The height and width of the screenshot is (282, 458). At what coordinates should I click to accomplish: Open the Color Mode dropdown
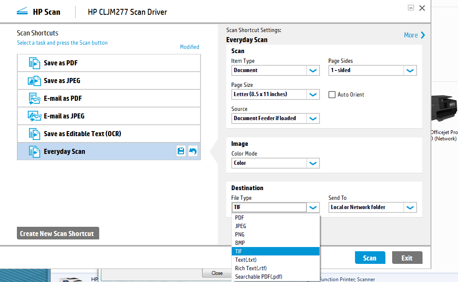[313, 163]
